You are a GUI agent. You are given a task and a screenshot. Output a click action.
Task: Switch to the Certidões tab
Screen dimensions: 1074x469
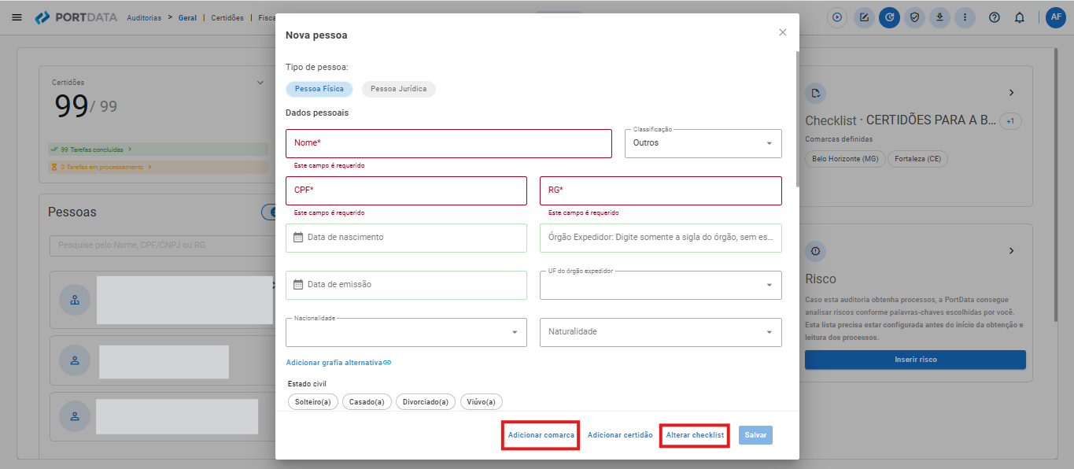coord(227,17)
